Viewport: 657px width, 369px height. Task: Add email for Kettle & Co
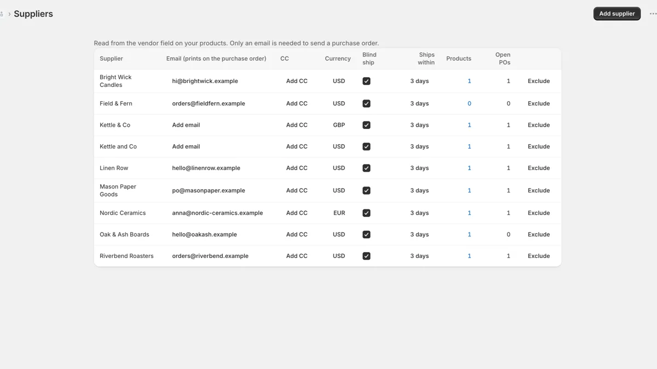click(186, 125)
